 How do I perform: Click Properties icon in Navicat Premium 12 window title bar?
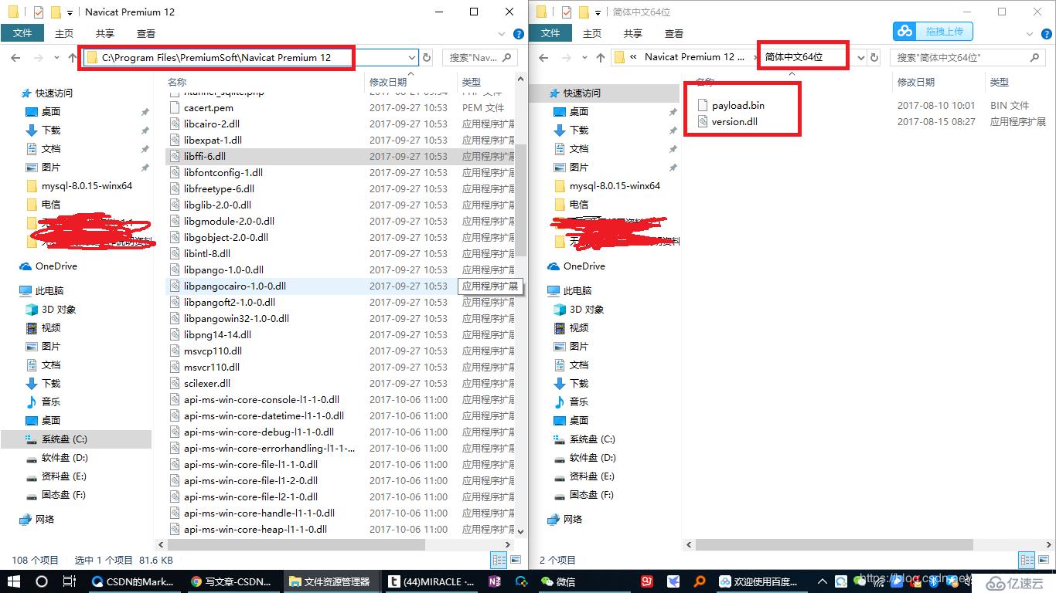[x=39, y=12]
